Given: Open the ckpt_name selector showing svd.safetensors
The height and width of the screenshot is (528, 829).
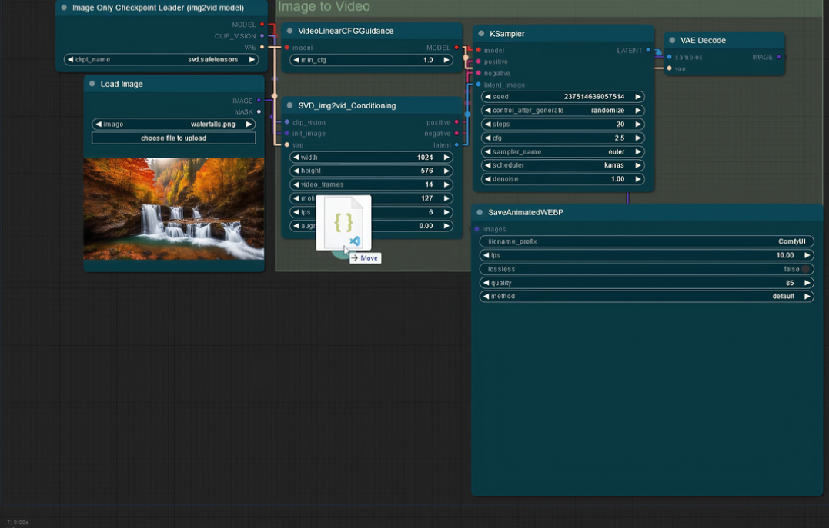Looking at the screenshot, I should coord(161,59).
